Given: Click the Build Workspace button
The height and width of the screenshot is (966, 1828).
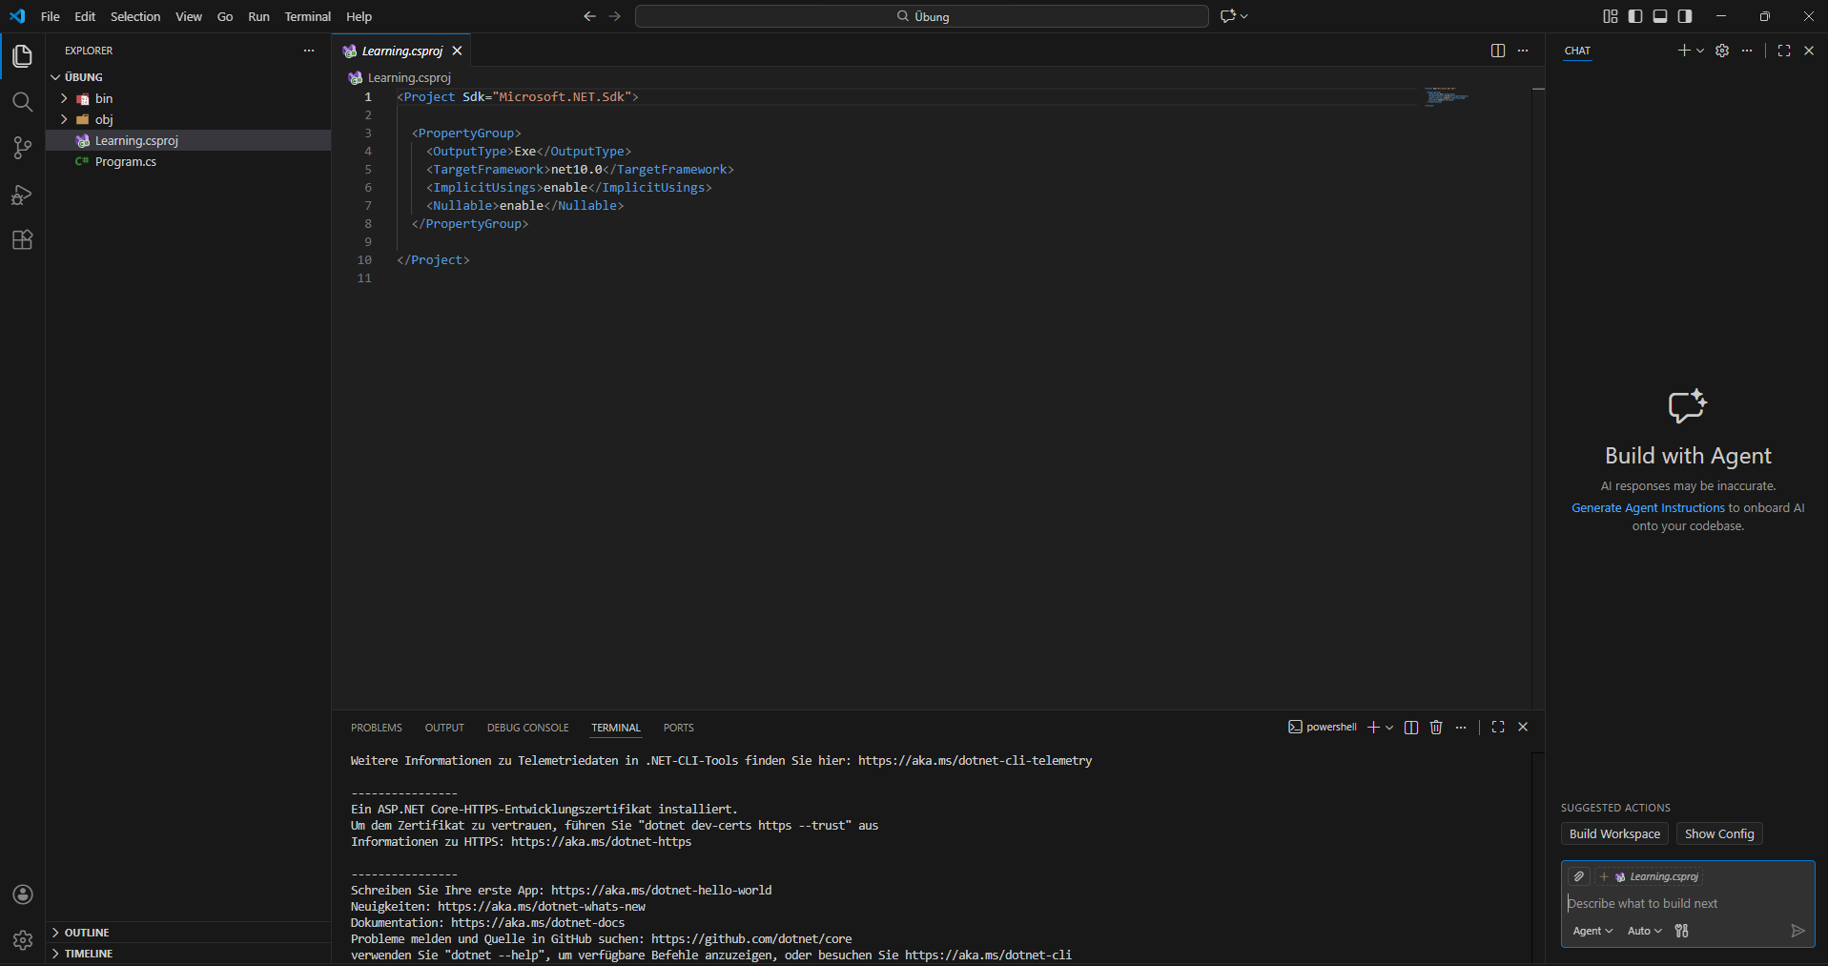Looking at the screenshot, I should point(1613,834).
